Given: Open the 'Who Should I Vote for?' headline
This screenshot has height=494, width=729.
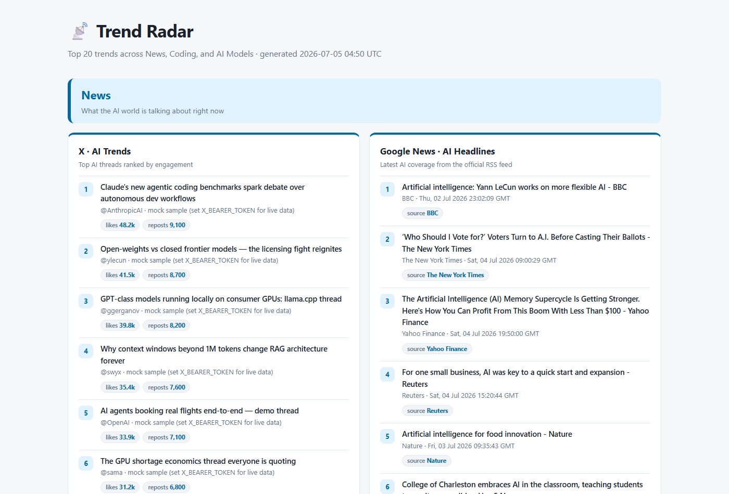Looking at the screenshot, I should [x=526, y=243].
